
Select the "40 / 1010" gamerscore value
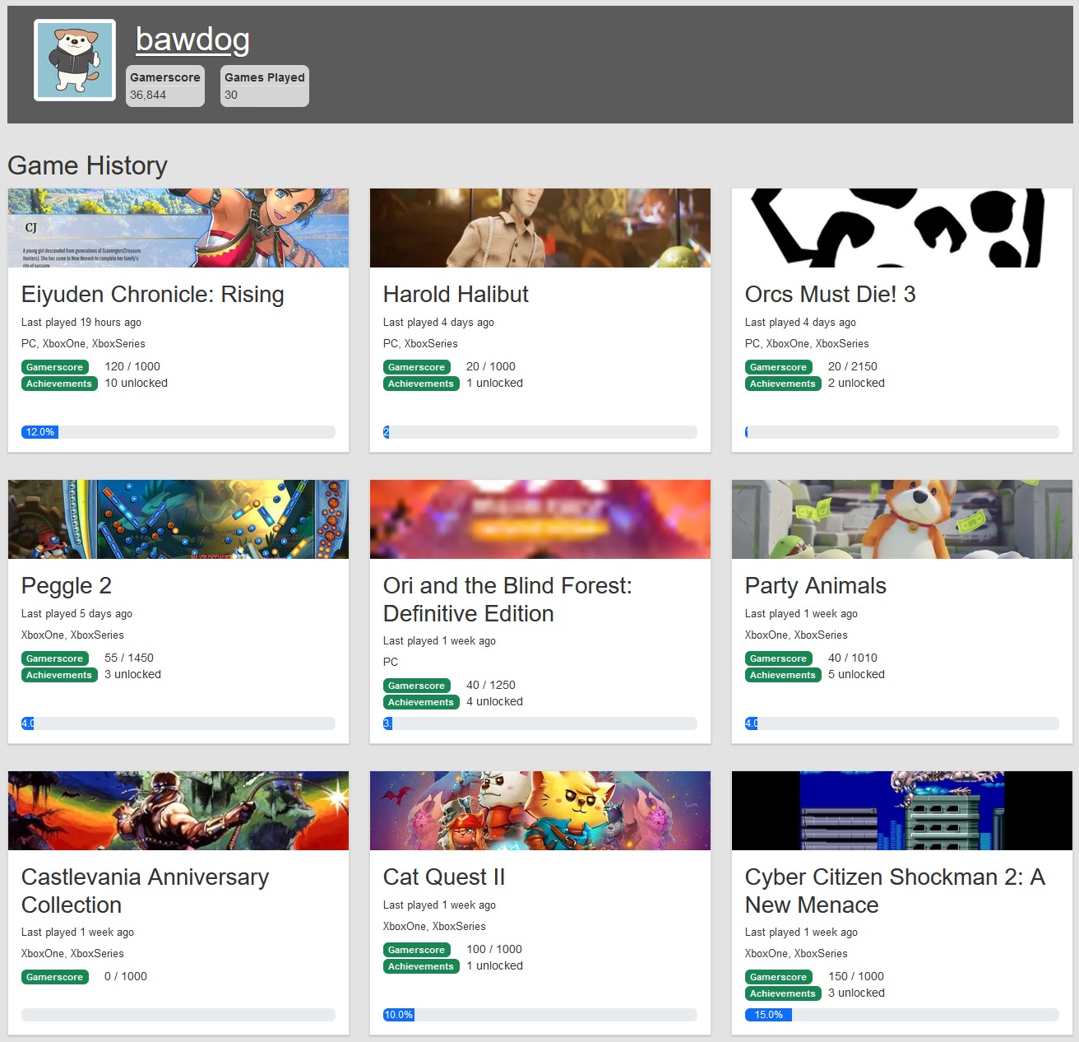(x=853, y=658)
